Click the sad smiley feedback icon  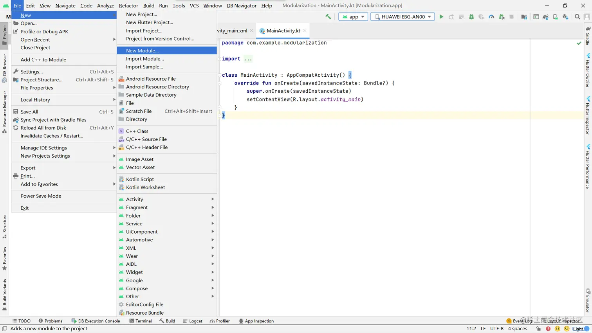click(x=567, y=329)
